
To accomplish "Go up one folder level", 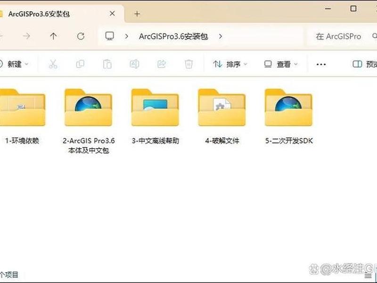I will [x=53, y=36].
